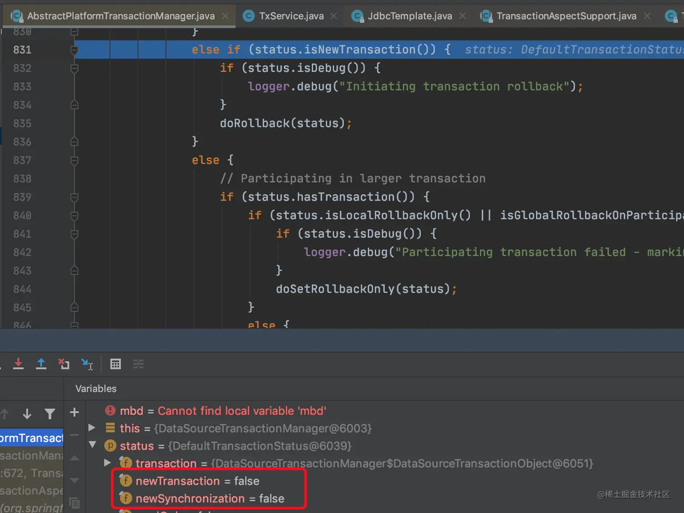Click the 'Initiating transaction rollback' string
684x513 pixels.
pos(454,86)
